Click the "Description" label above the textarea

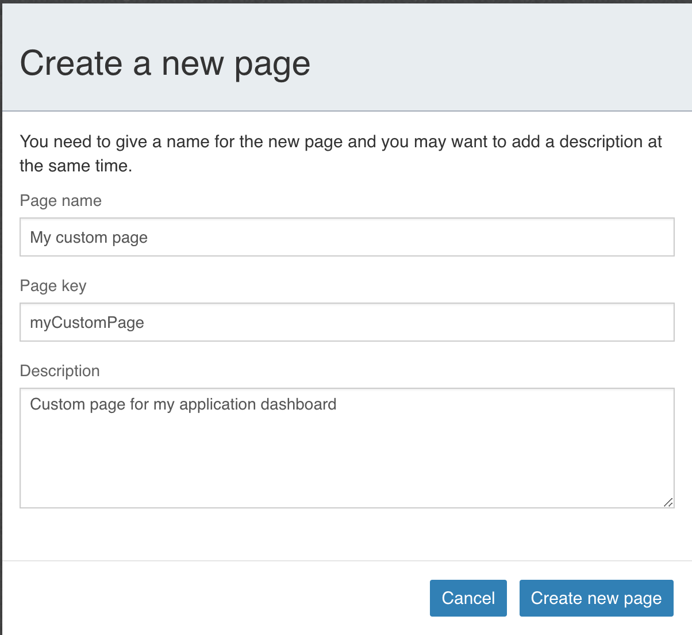pos(60,371)
